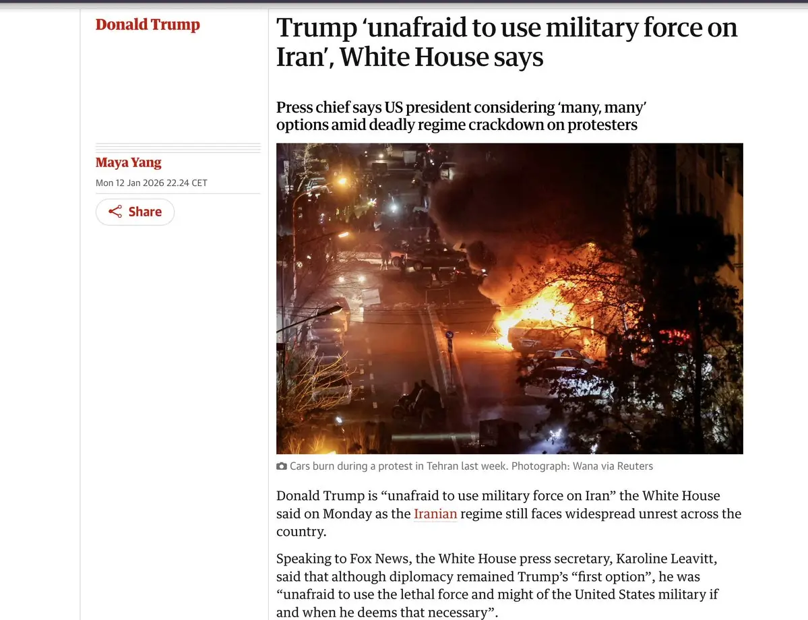This screenshot has width=808, height=620.
Task: Click the standfirst about Press chief
Action: (461, 116)
